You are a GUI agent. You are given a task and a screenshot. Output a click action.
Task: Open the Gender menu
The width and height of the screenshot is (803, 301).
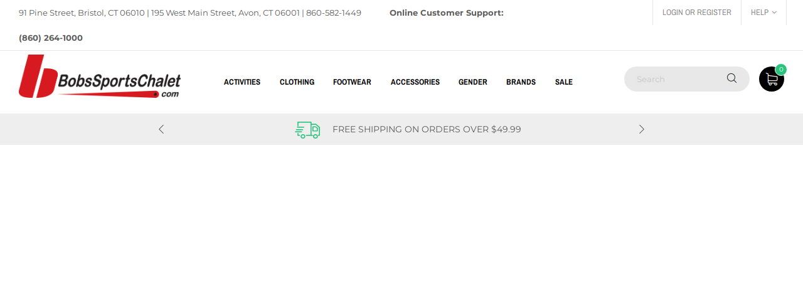point(473,82)
